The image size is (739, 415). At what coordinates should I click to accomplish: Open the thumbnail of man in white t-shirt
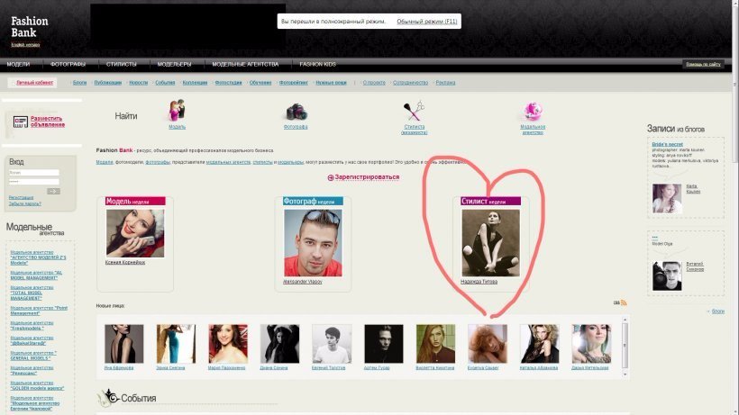click(332, 344)
